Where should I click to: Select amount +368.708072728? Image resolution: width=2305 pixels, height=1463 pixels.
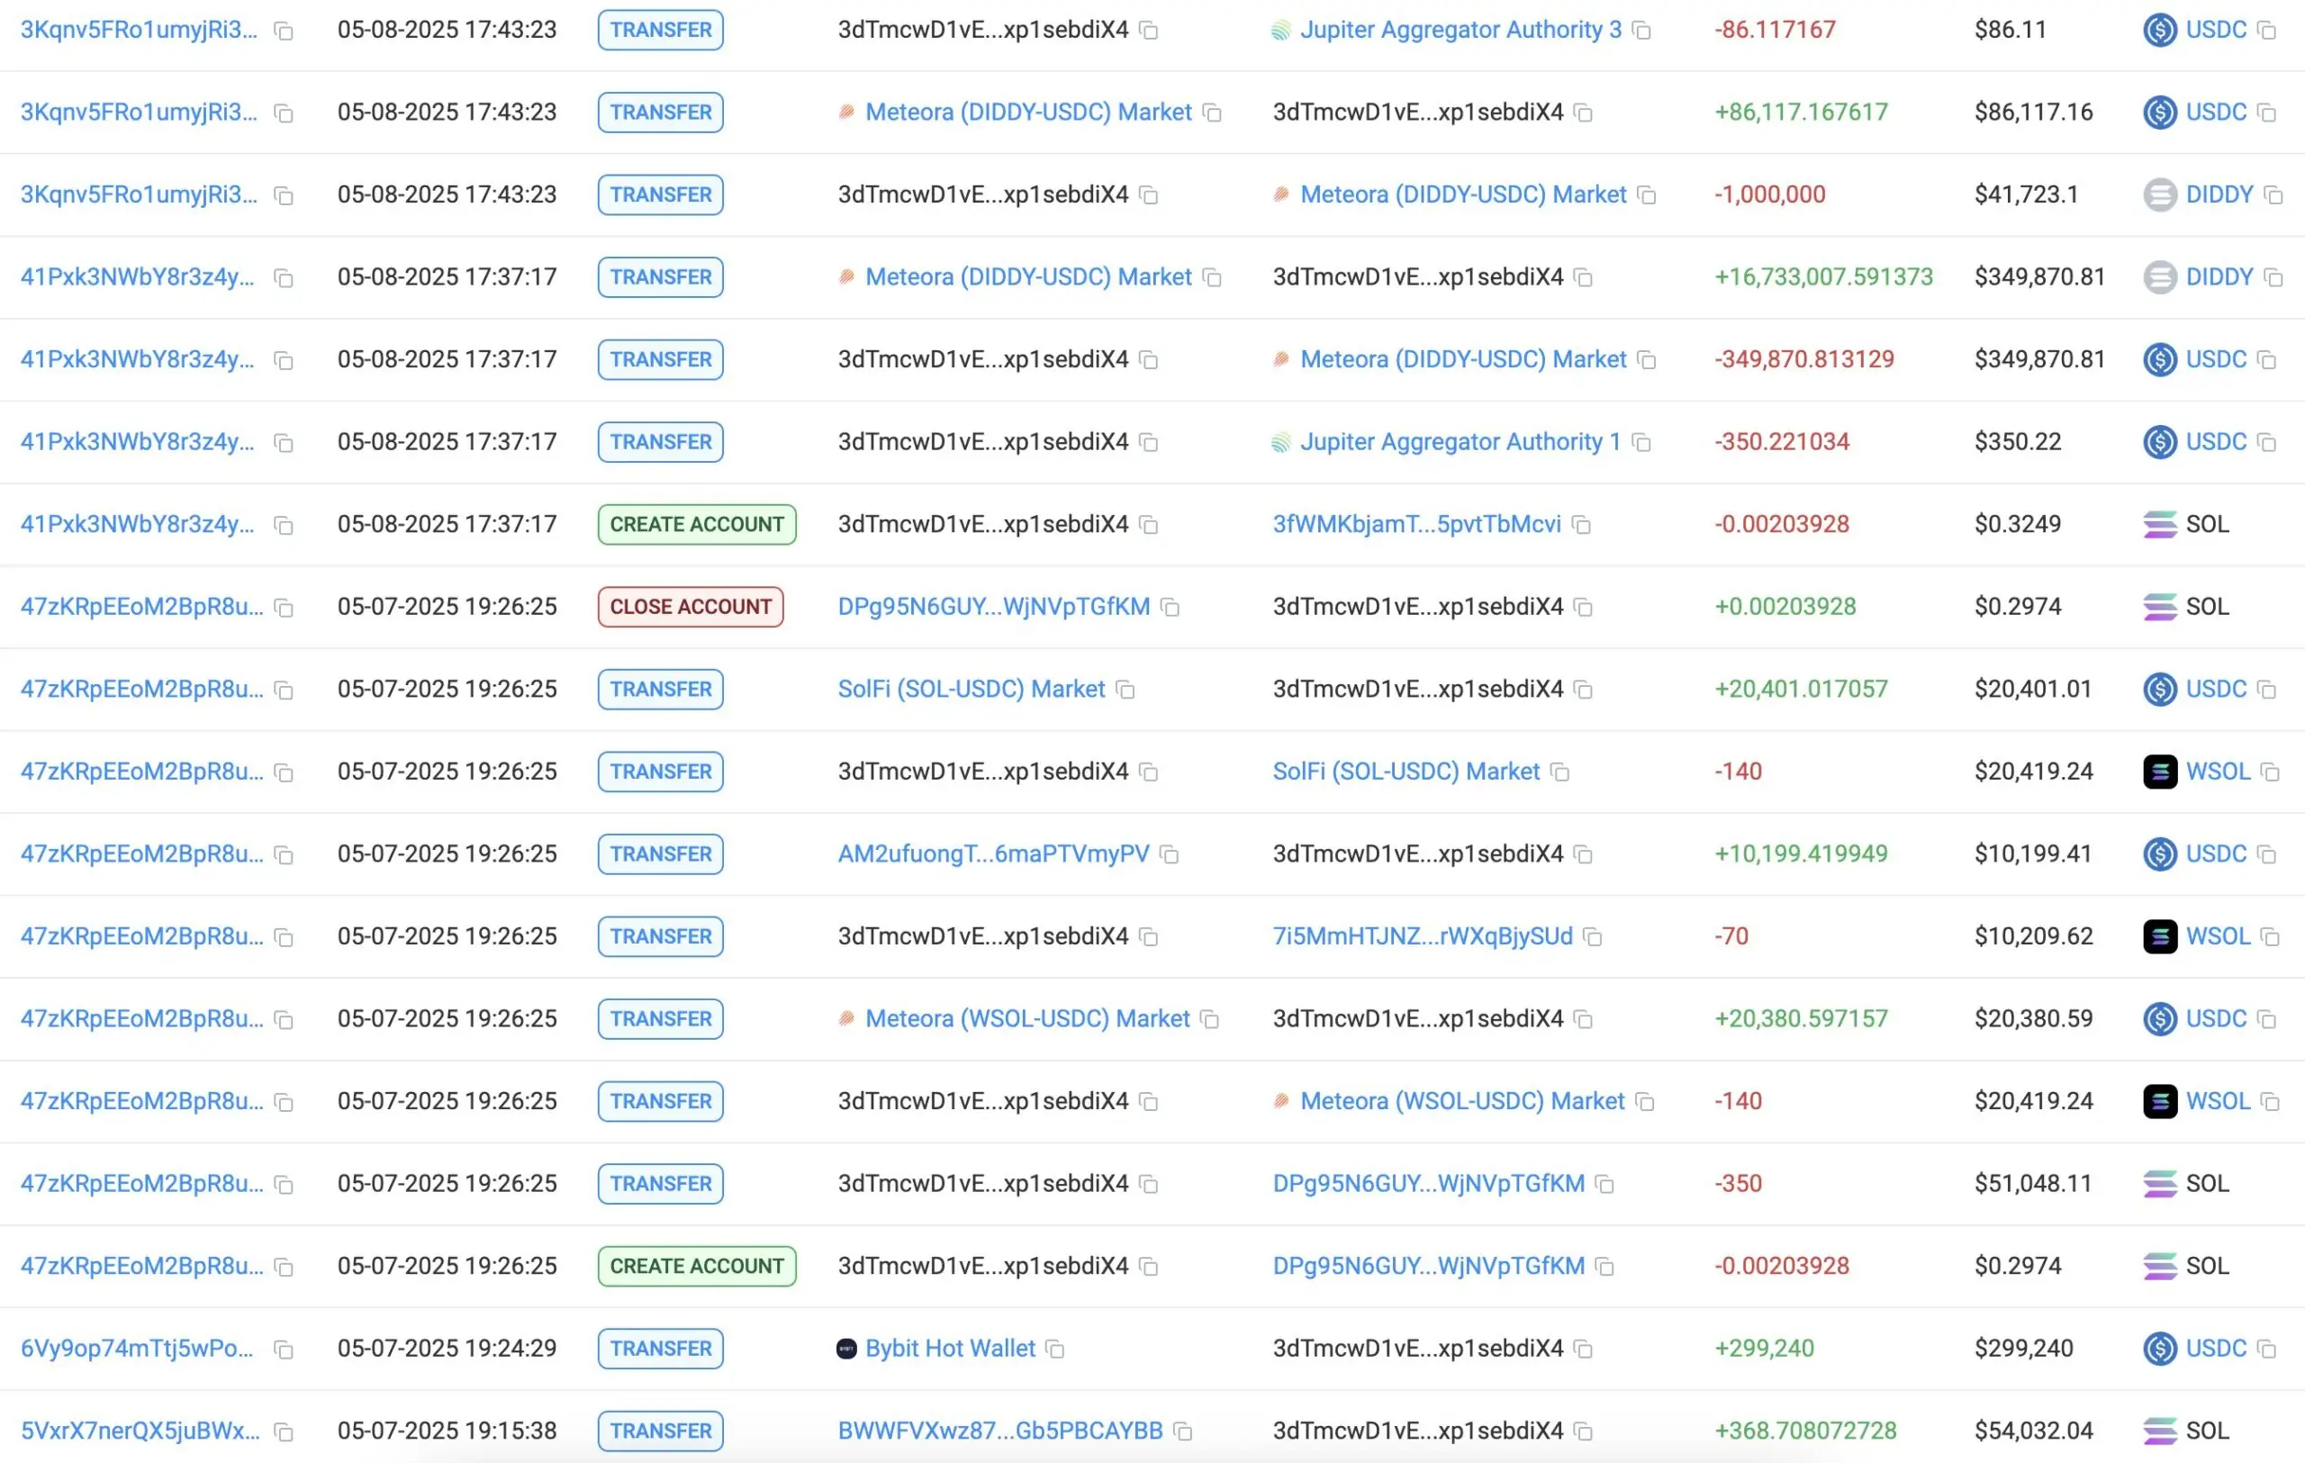click(x=1805, y=1431)
